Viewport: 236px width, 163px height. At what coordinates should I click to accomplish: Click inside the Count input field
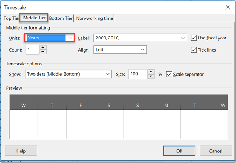32,50
